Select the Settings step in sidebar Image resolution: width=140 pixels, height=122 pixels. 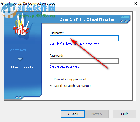(18, 50)
